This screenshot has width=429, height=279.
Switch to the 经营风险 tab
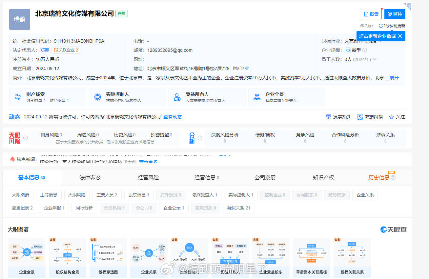click(148, 177)
